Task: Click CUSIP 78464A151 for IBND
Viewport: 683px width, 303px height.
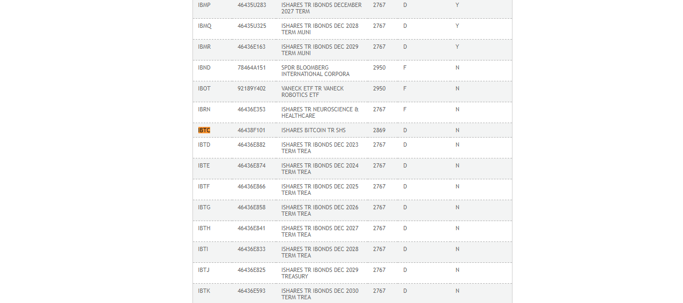Action: tap(251, 67)
